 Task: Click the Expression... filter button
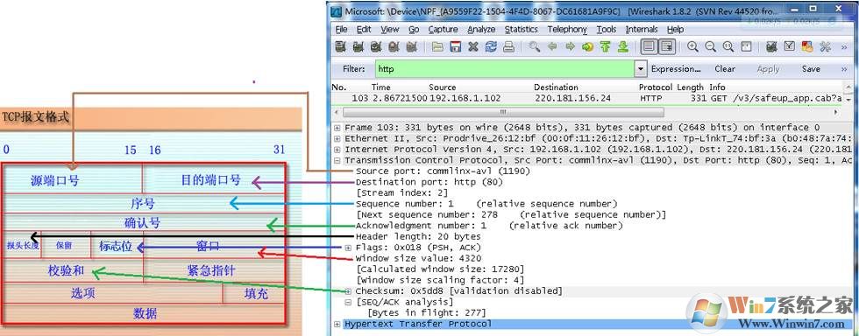[676, 69]
